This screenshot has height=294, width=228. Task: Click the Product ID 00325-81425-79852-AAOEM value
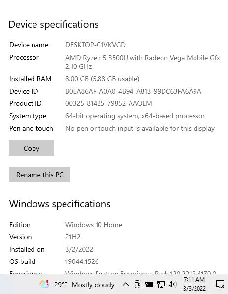tap(108, 103)
